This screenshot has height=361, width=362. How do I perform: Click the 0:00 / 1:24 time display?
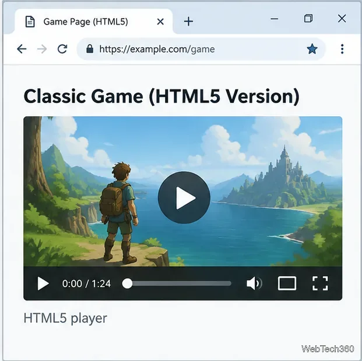pyautogui.click(x=86, y=284)
